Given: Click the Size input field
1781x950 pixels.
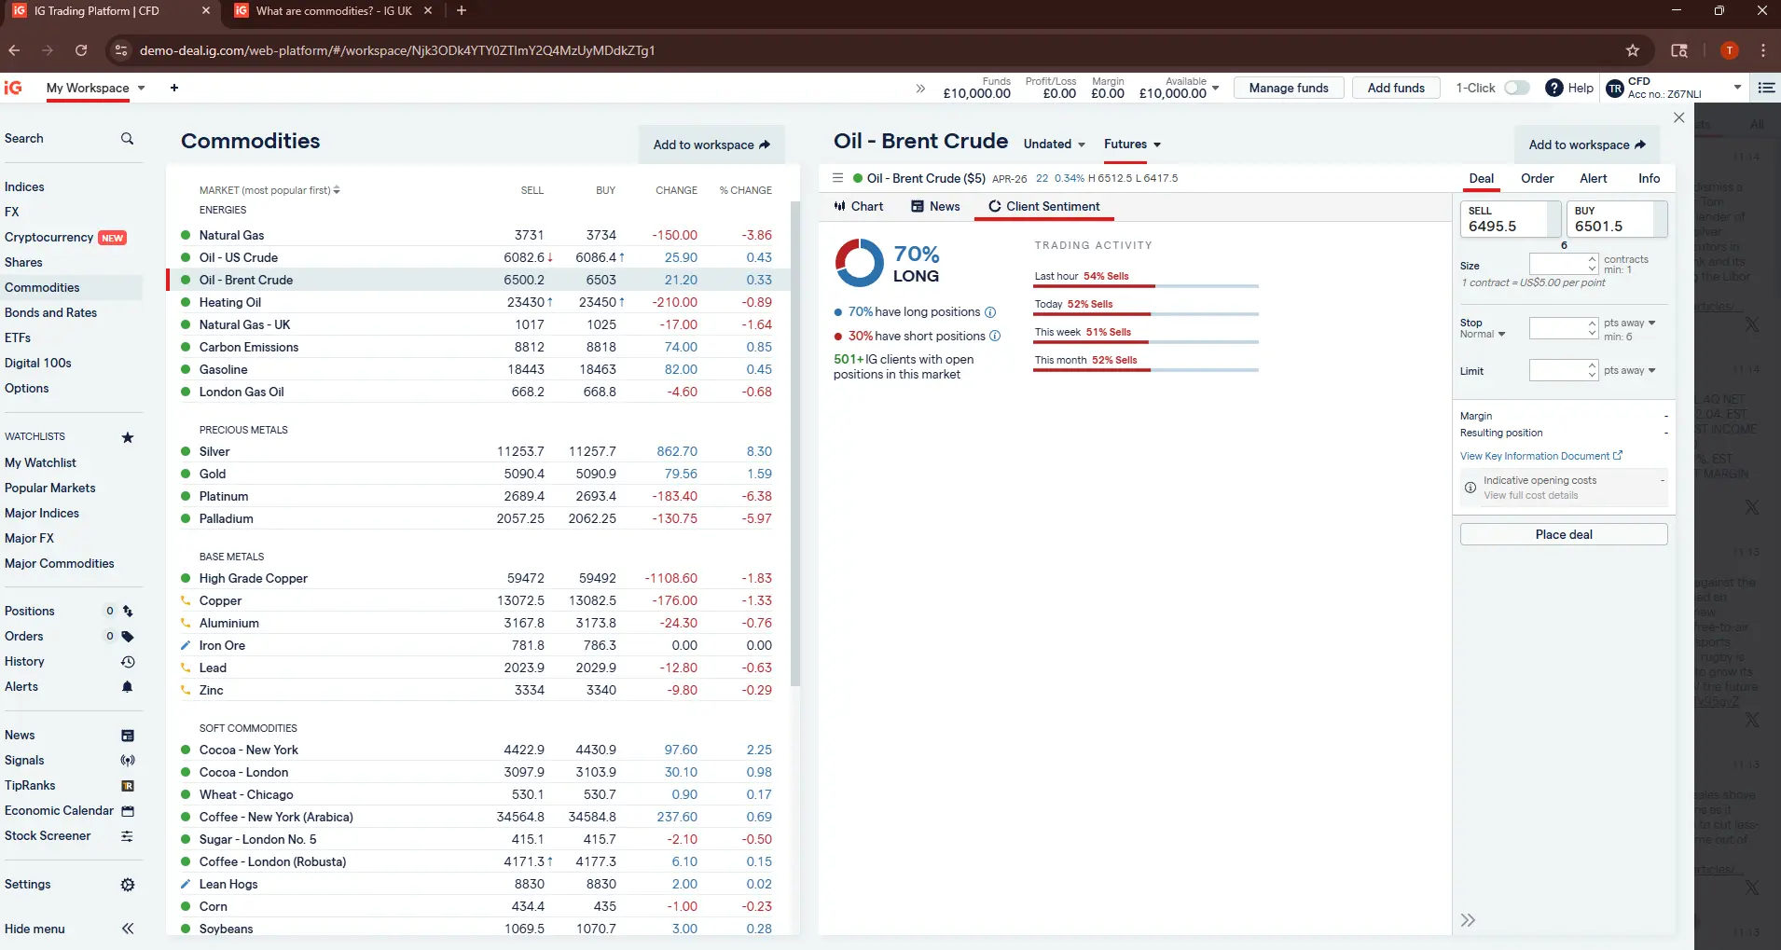Looking at the screenshot, I should tap(1556, 265).
